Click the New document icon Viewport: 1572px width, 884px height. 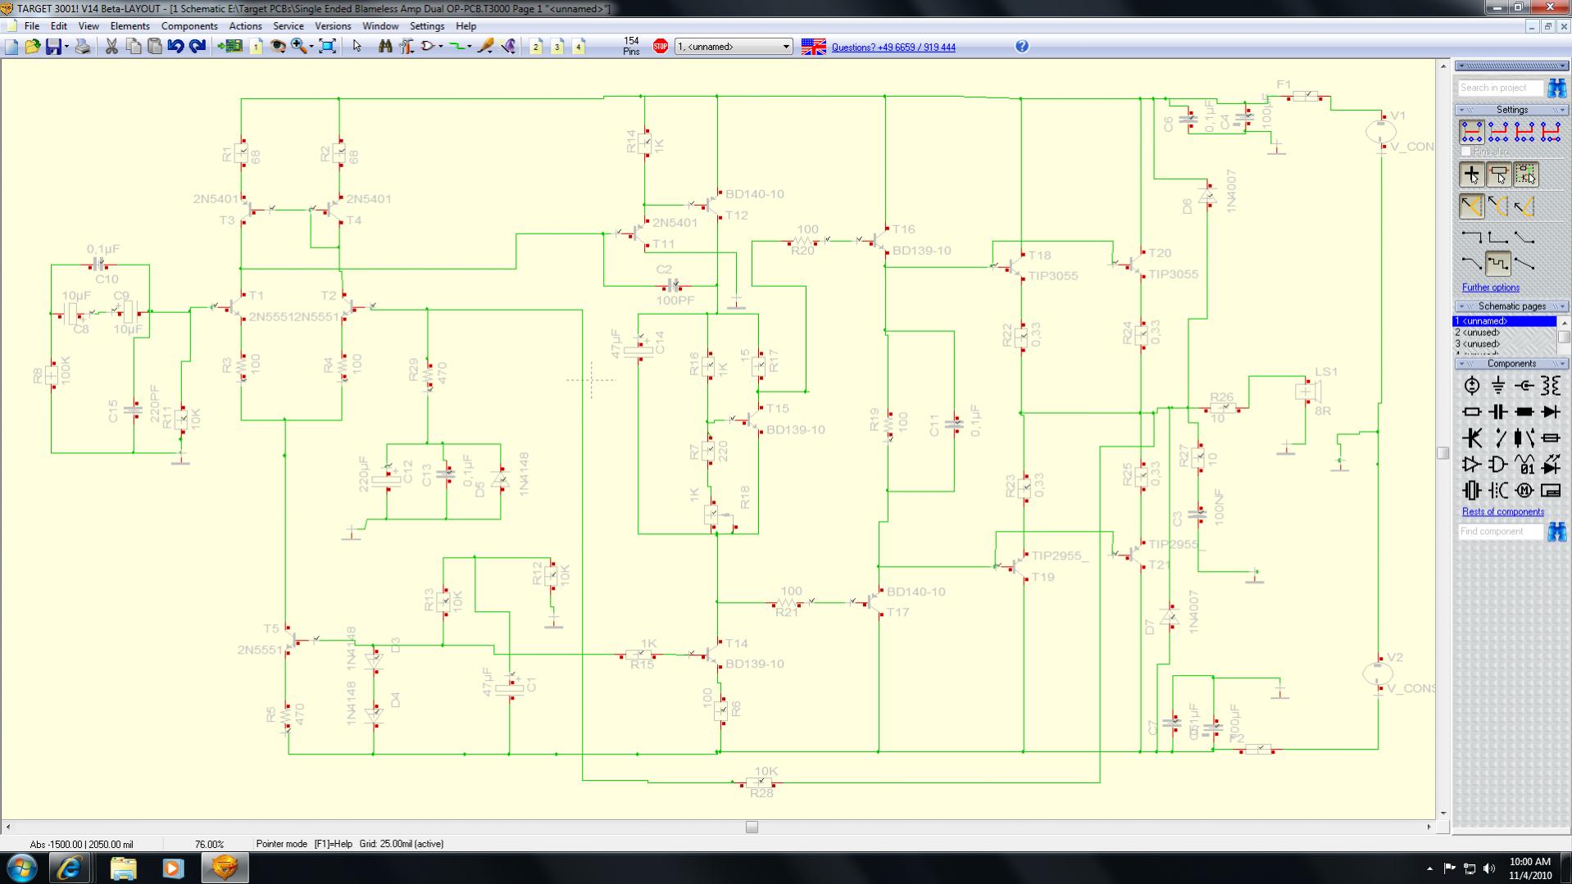click(x=11, y=47)
